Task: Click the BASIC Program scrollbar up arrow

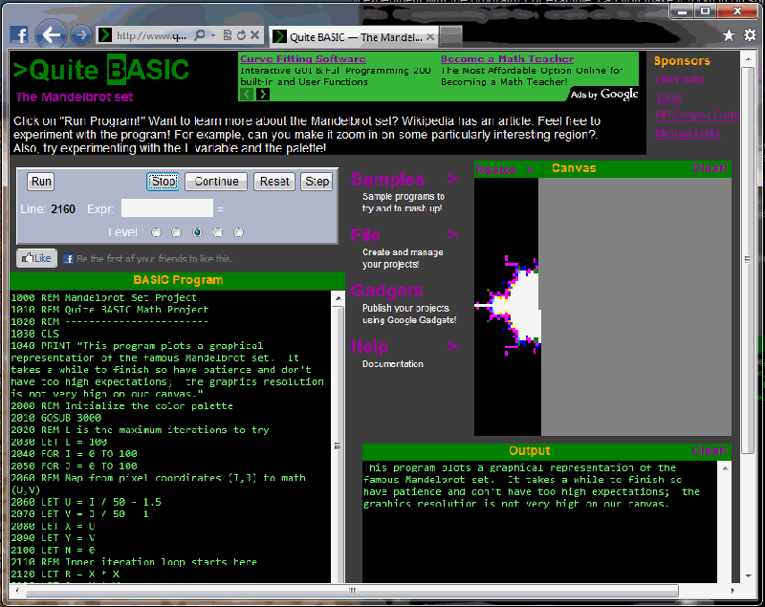Action: (338, 298)
